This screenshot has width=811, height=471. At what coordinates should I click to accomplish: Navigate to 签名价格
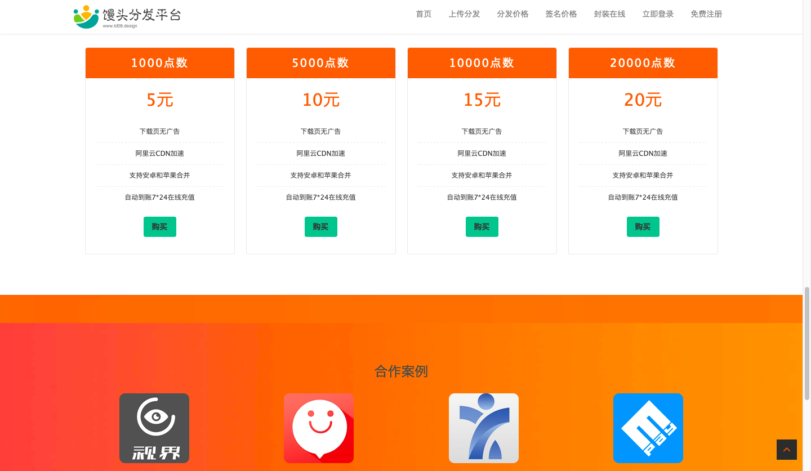(561, 14)
